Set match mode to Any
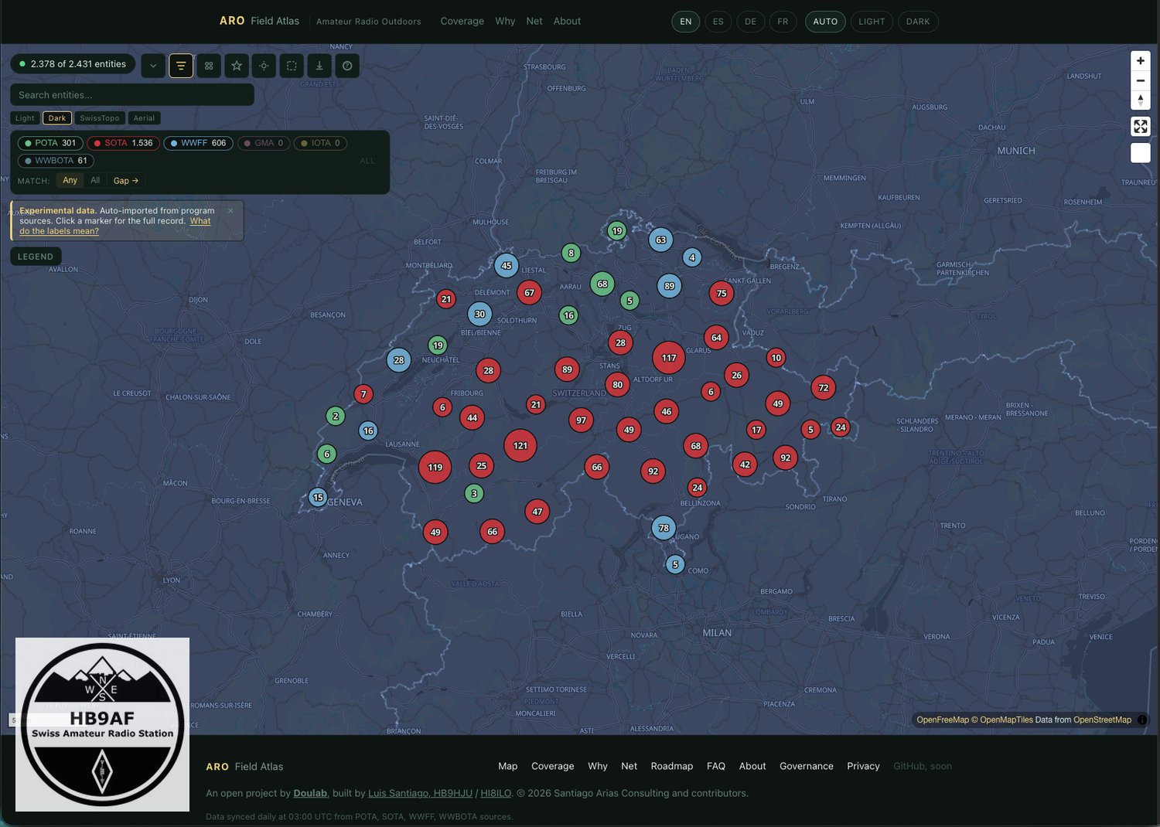The image size is (1160, 827). (x=70, y=180)
